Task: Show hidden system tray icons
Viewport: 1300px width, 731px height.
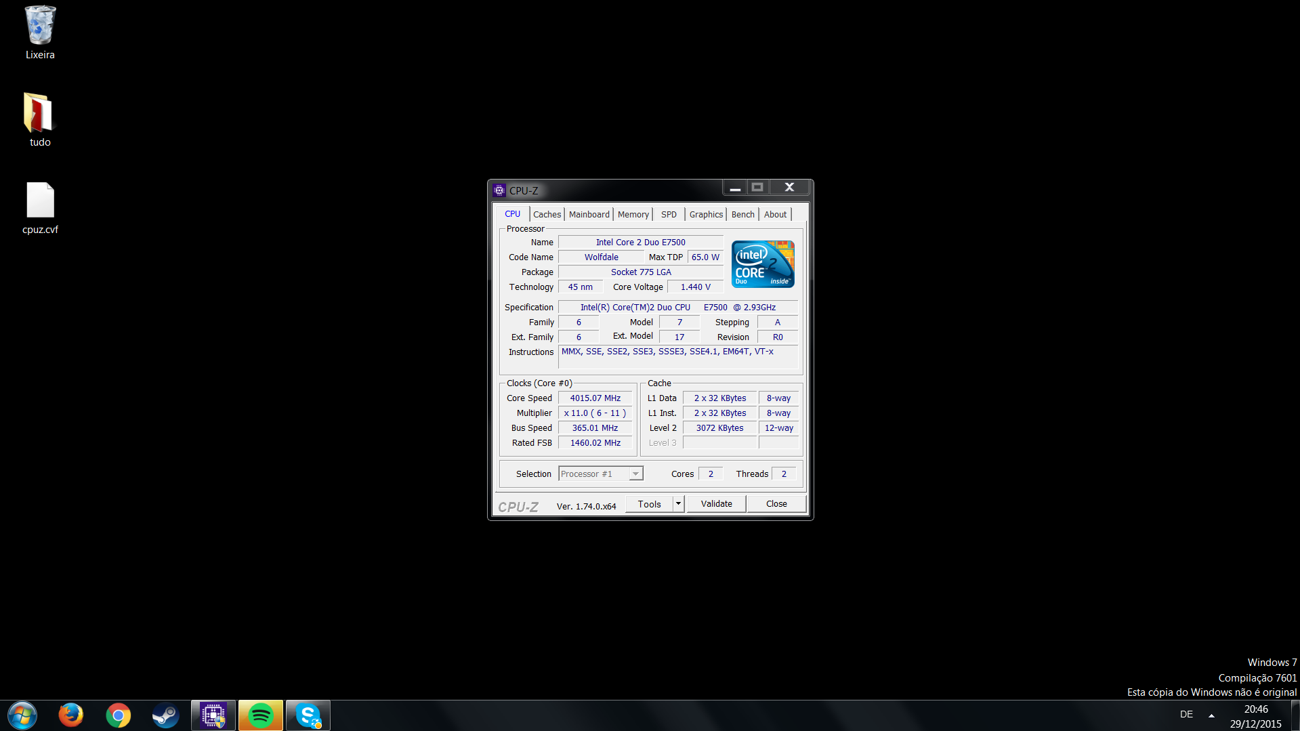Action: pyautogui.click(x=1211, y=715)
